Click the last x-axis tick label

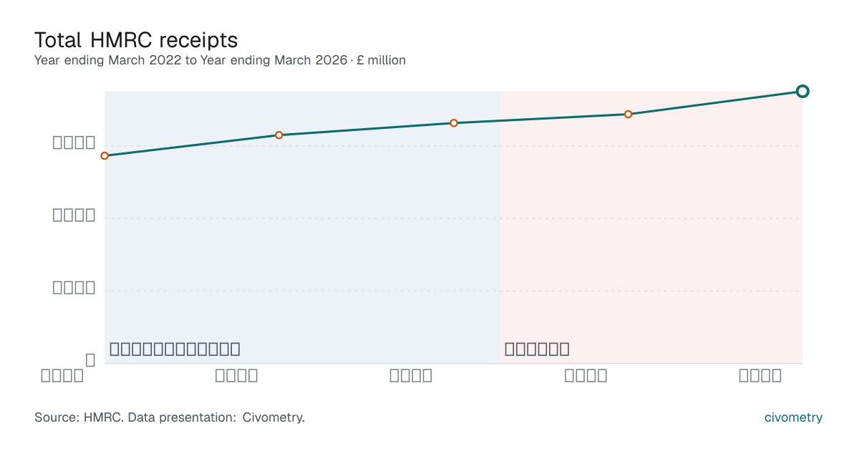[x=760, y=376]
